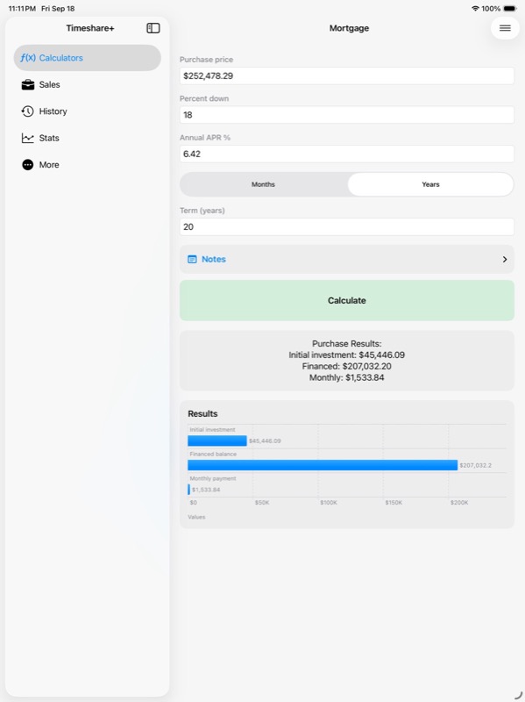Open the More sidebar item
The height and width of the screenshot is (702, 525).
[87, 165]
